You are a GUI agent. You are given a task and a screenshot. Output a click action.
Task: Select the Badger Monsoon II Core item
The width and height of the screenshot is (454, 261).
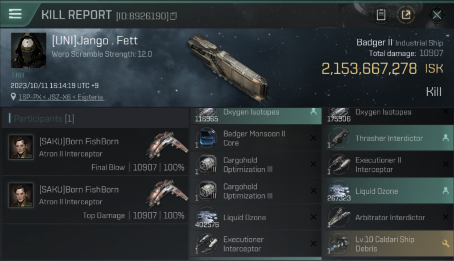click(x=256, y=138)
